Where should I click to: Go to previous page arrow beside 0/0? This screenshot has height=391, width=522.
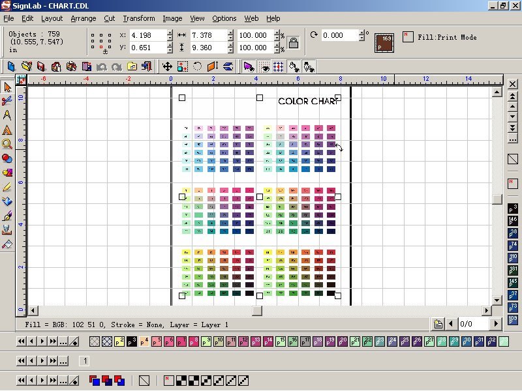pos(451,324)
